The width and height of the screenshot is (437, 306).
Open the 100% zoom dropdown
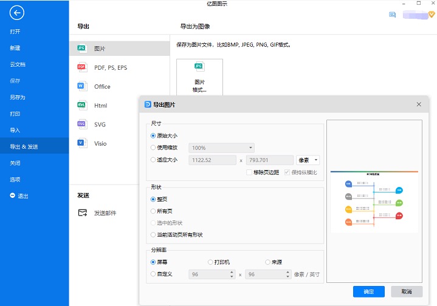tap(221, 148)
